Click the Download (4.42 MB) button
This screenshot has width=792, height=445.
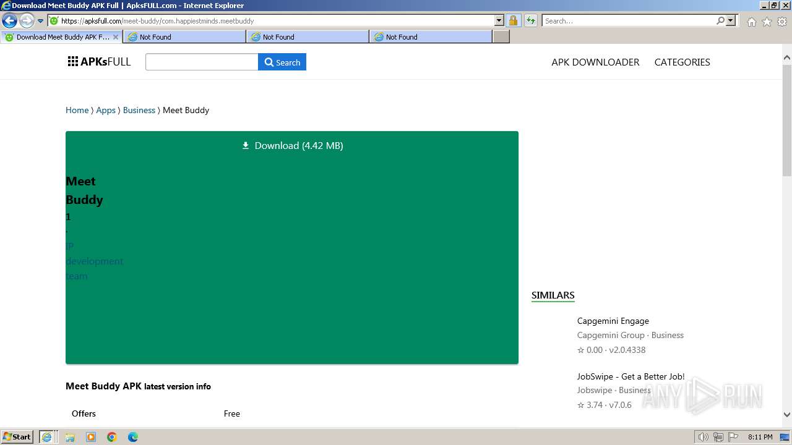click(292, 145)
